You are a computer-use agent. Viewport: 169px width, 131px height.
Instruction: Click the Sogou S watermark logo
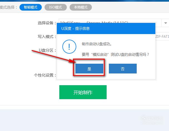144,118
